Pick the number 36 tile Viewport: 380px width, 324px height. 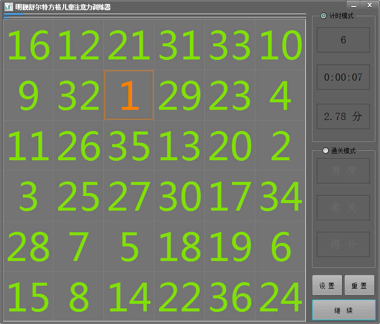pos(230,297)
